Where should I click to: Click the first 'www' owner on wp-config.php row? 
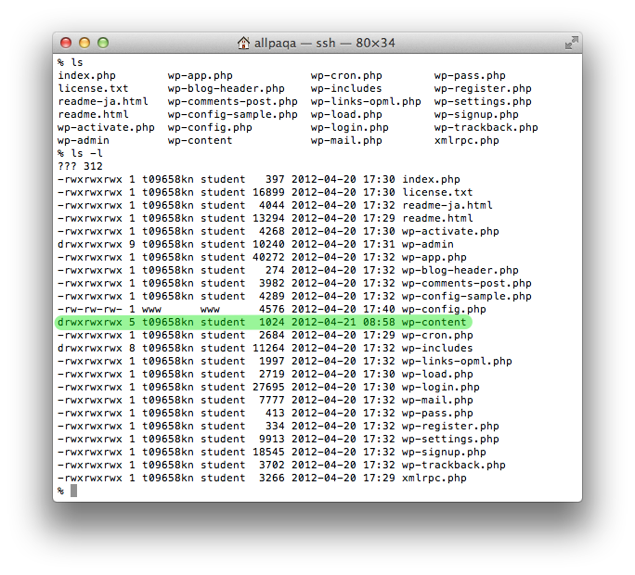(151, 309)
